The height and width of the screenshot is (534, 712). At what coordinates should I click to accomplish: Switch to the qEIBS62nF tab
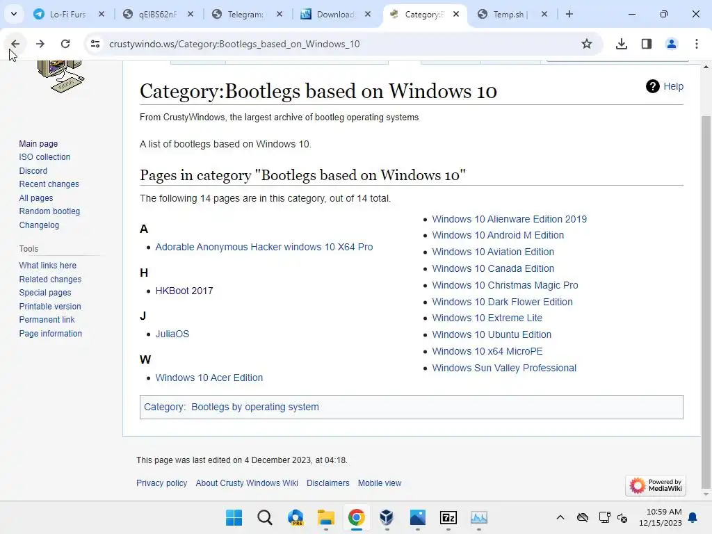click(157, 14)
